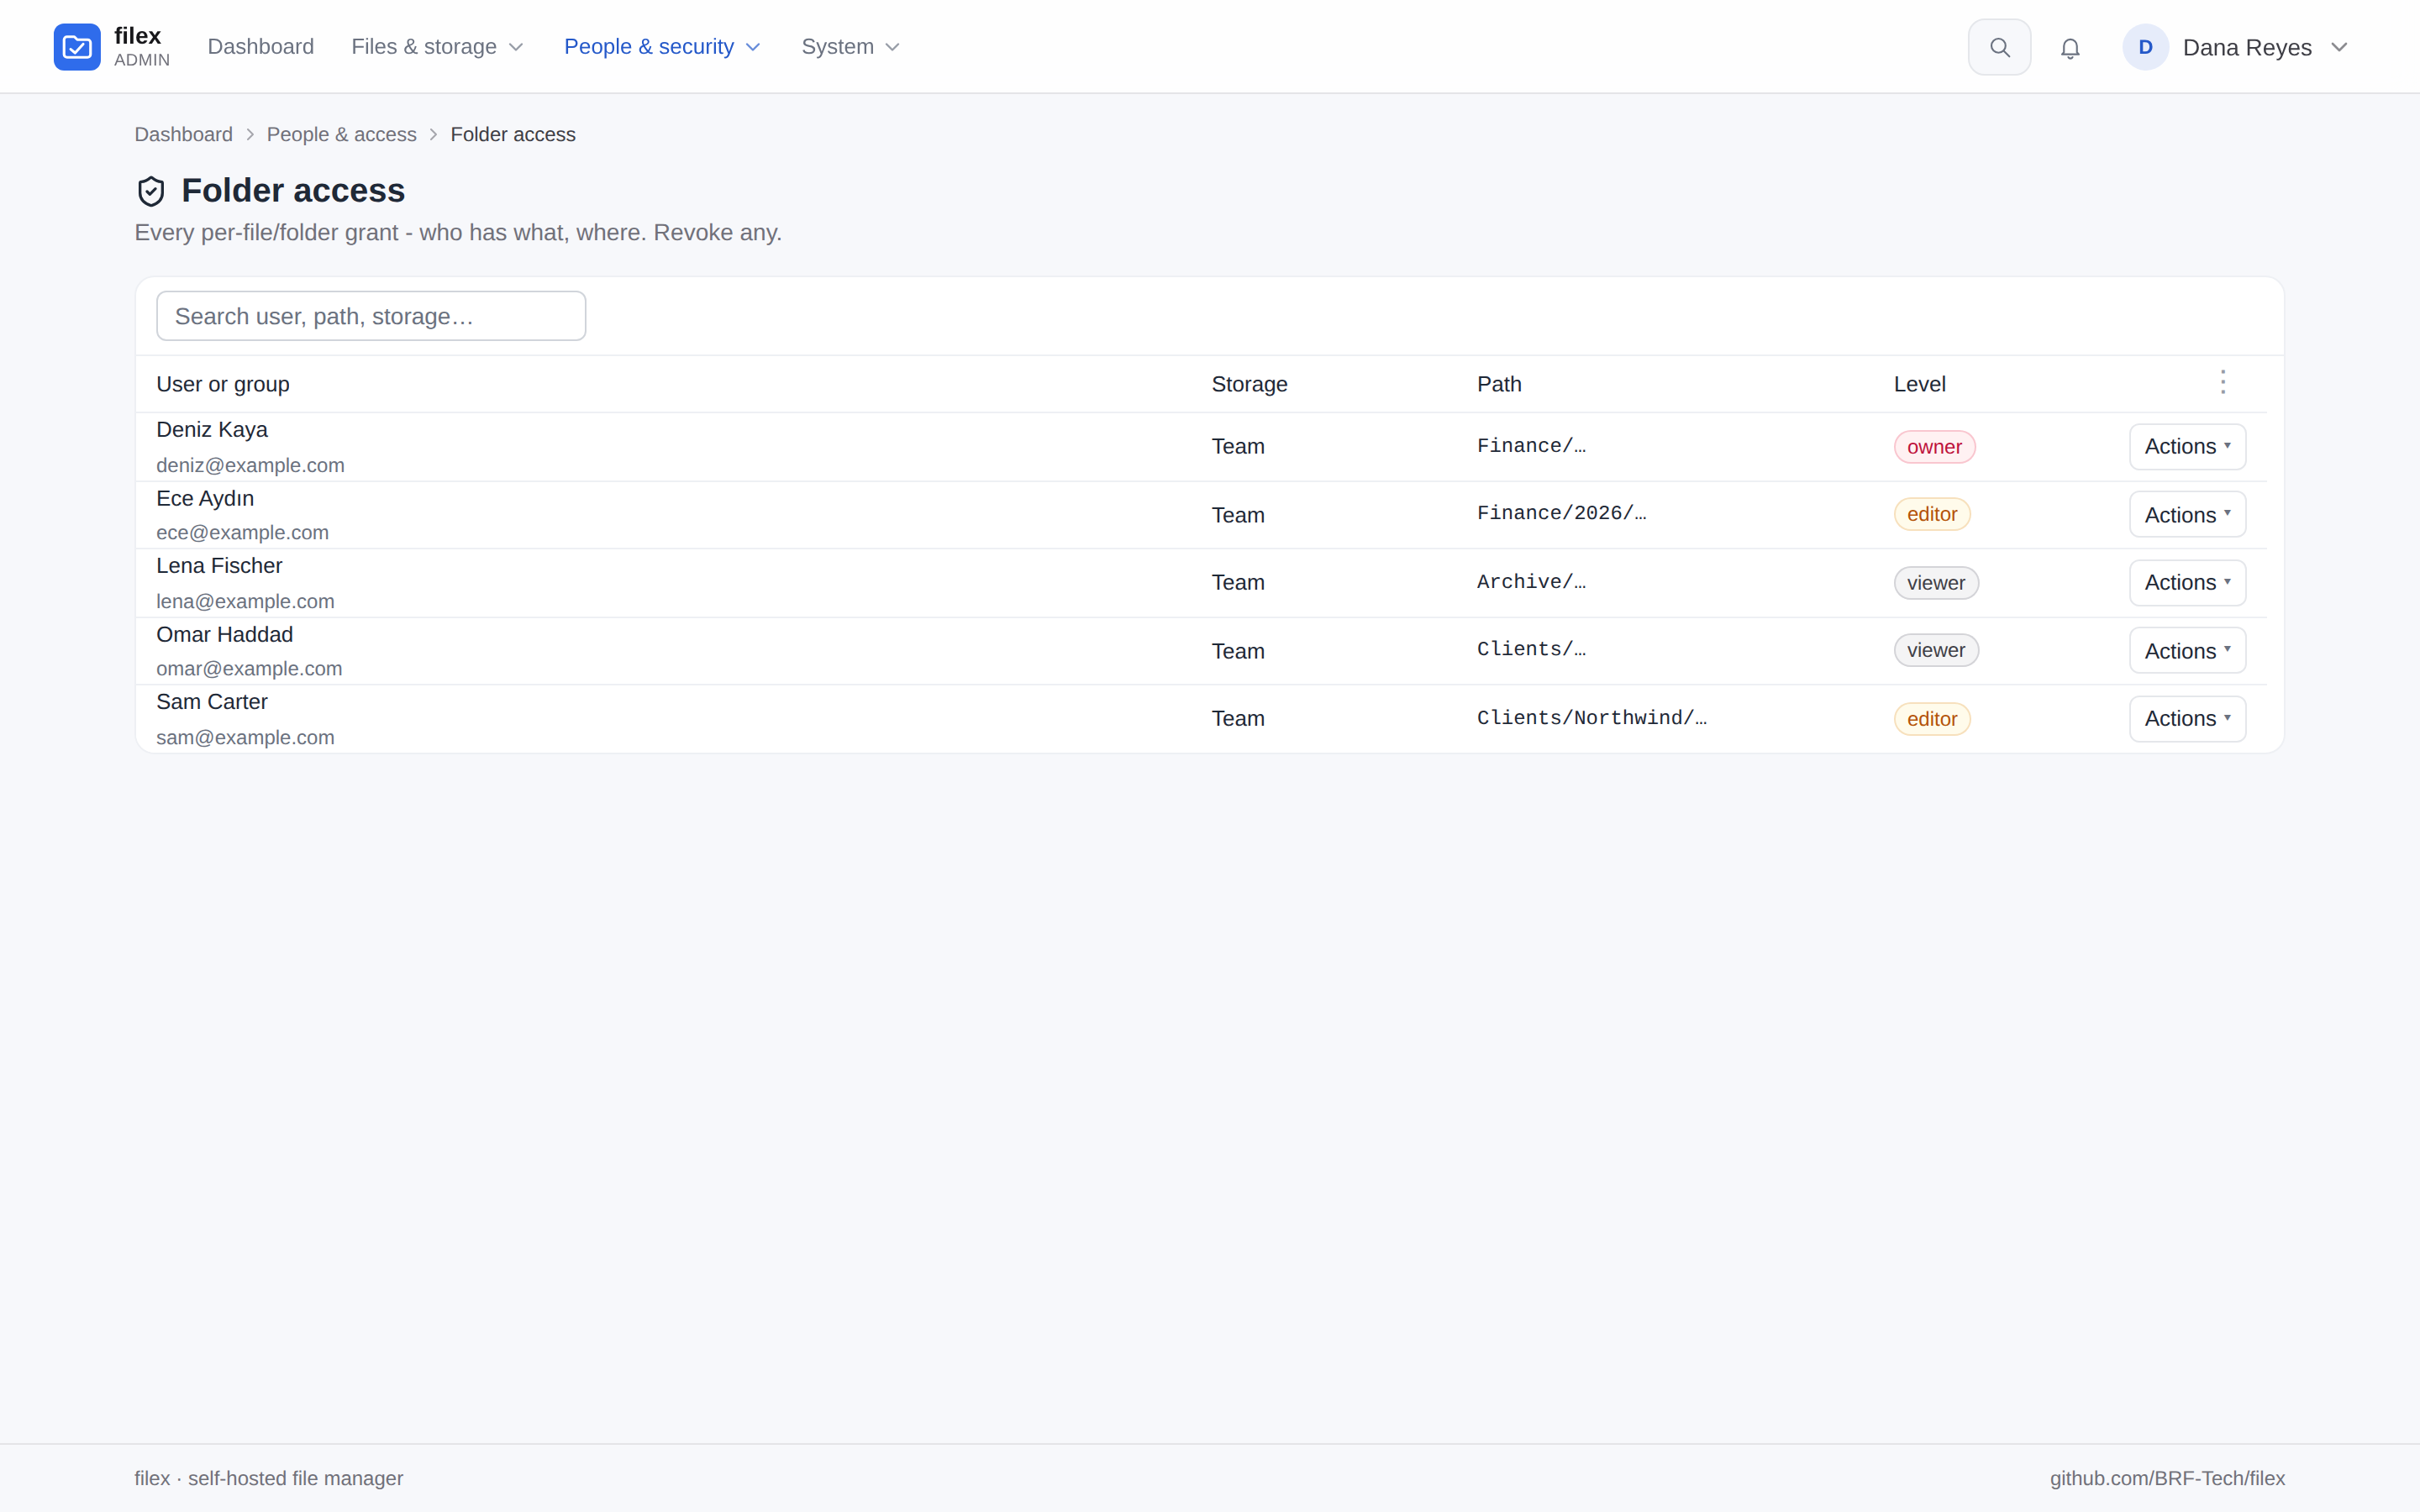Viewport: 2420px width, 1512px height.
Task: Go to Dashboard in top navigation
Action: (x=261, y=47)
